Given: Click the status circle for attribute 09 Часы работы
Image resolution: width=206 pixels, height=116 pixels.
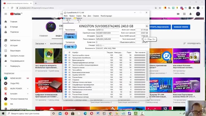Looking at the screenshot, I should 66,70.
